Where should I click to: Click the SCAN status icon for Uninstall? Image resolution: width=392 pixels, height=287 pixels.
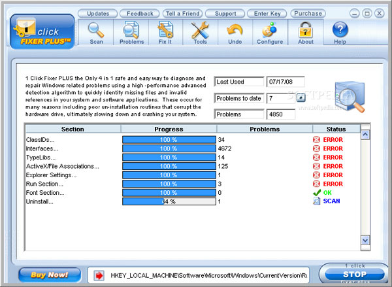pyautogui.click(x=317, y=201)
